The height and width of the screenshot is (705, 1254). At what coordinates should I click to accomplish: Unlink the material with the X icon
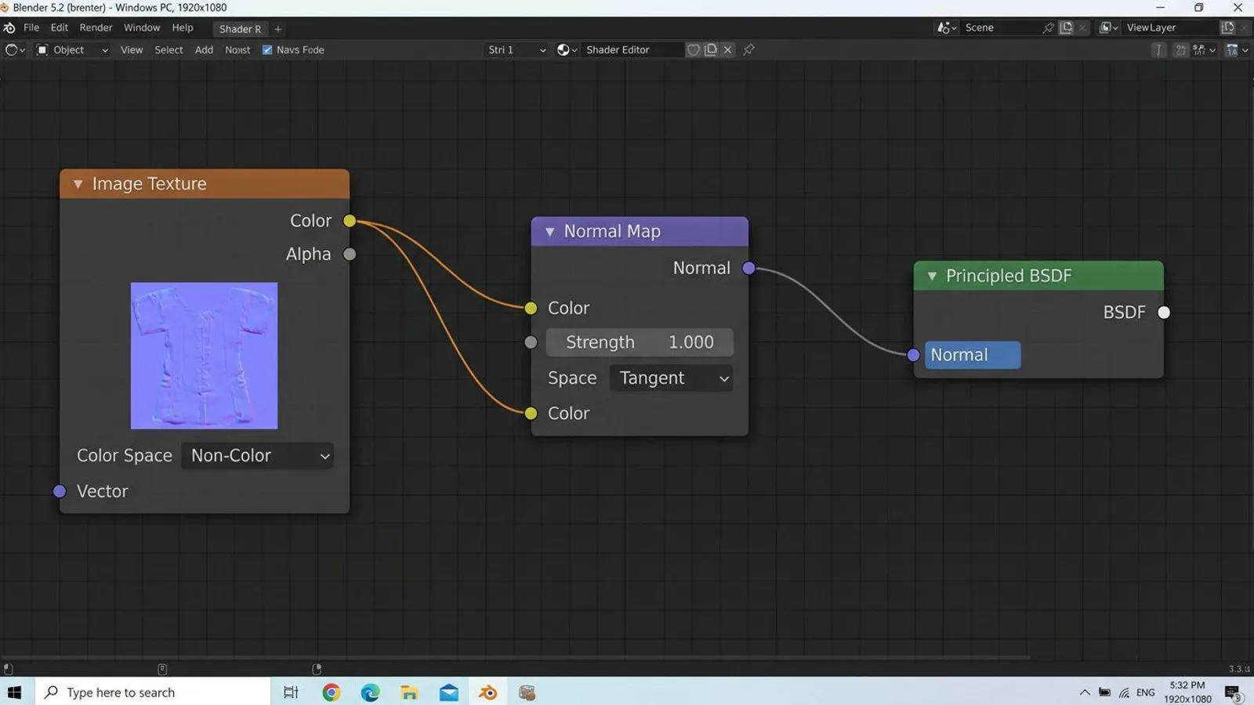coord(728,49)
